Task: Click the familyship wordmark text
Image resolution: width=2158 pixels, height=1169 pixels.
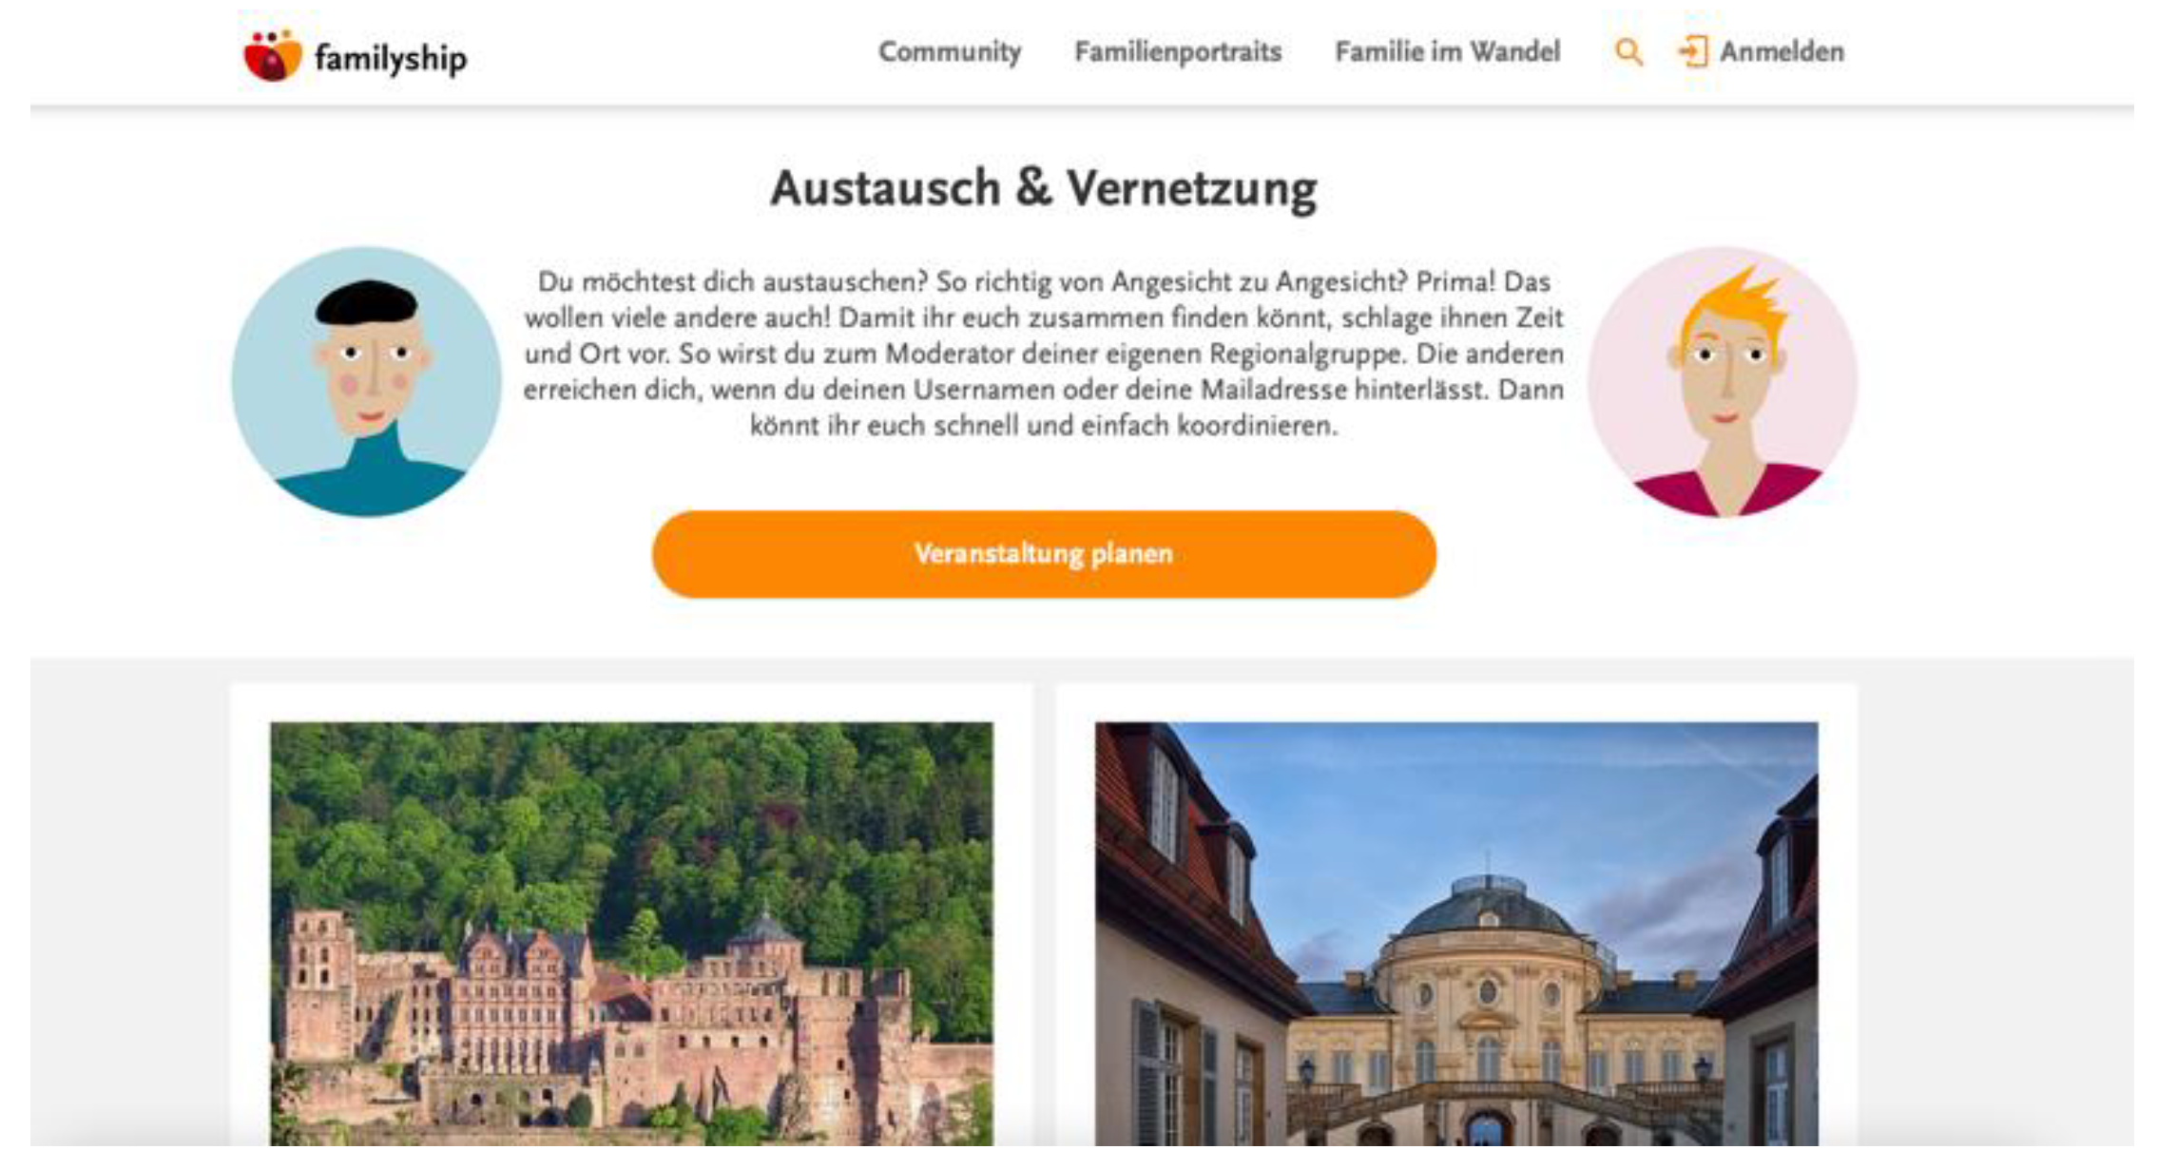Action: (x=391, y=58)
